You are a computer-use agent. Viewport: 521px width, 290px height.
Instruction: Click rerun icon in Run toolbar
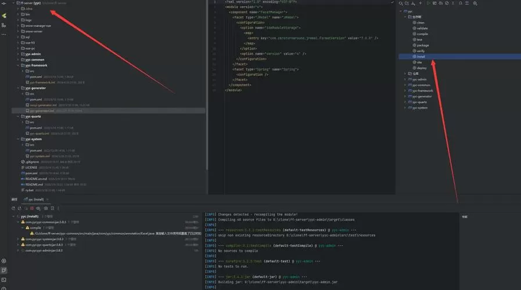click(13, 208)
